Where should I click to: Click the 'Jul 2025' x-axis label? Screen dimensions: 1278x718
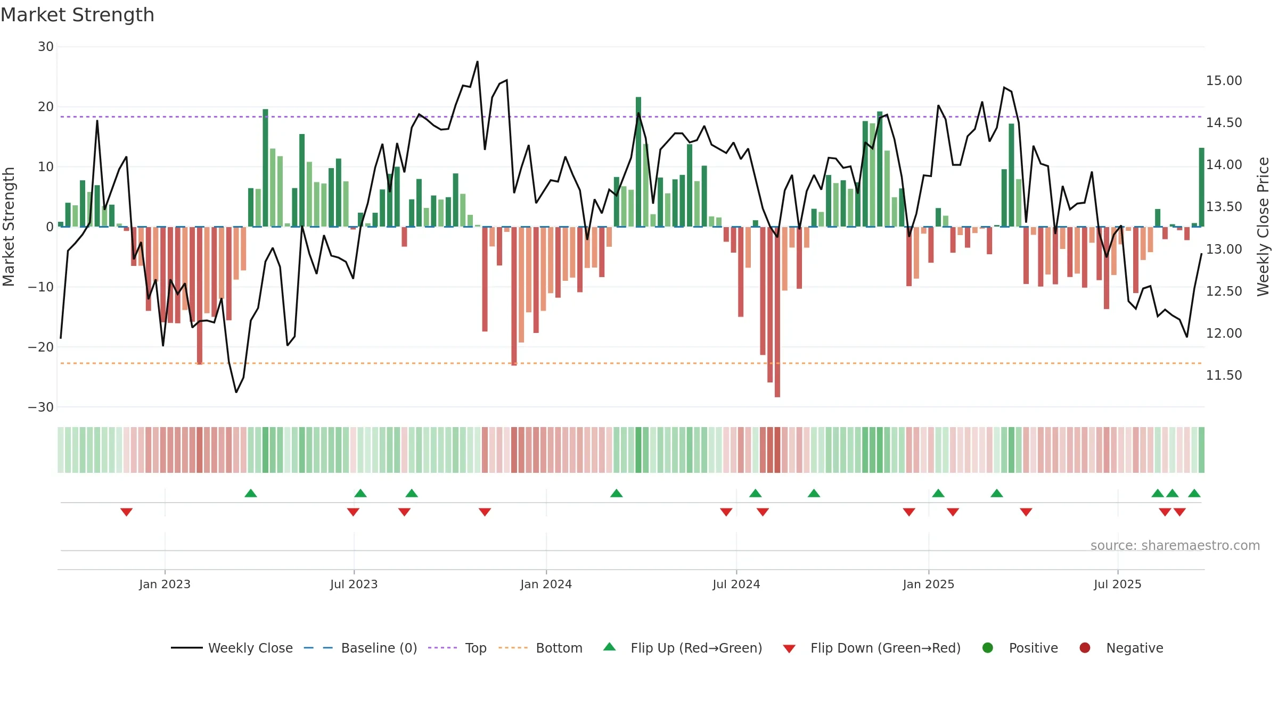click(1118, 584)
